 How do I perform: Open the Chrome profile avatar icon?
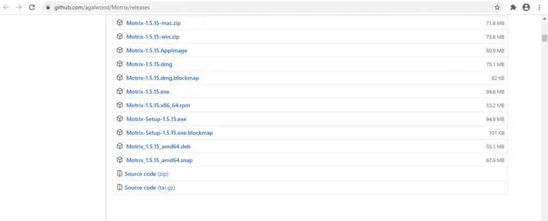[526, 7]
